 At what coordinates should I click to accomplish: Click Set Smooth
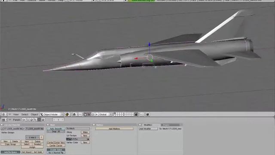coord(27,152)
